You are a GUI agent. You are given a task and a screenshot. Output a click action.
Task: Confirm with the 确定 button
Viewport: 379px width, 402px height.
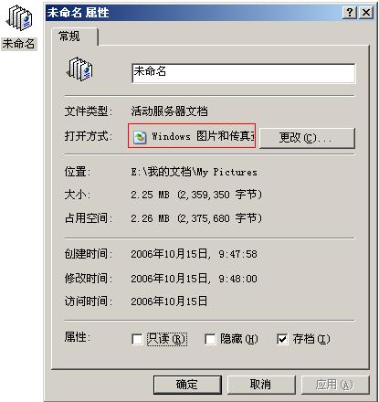point(187,385)
